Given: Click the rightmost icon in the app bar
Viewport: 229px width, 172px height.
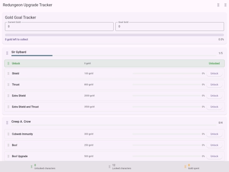Looking at the screenshot, I should pyautogui.click(x=225, y=5).
